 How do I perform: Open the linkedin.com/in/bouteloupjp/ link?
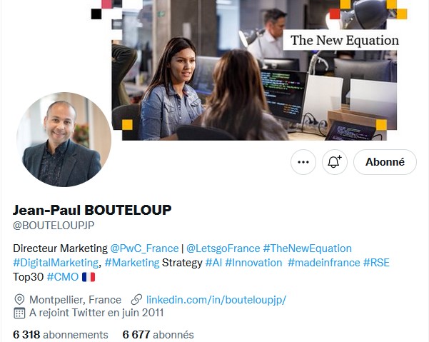(x=216, y=300)
